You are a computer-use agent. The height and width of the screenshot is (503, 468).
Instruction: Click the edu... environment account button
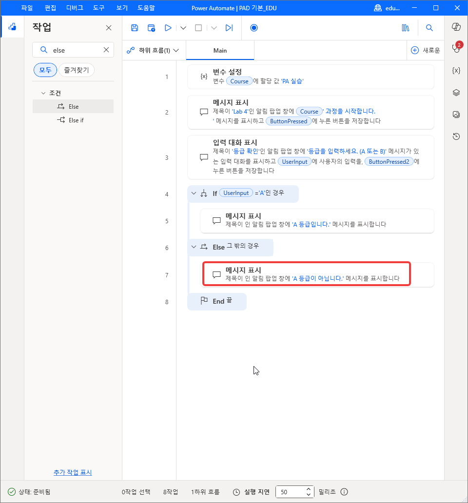pyautogui.click(x=387, y=8)
